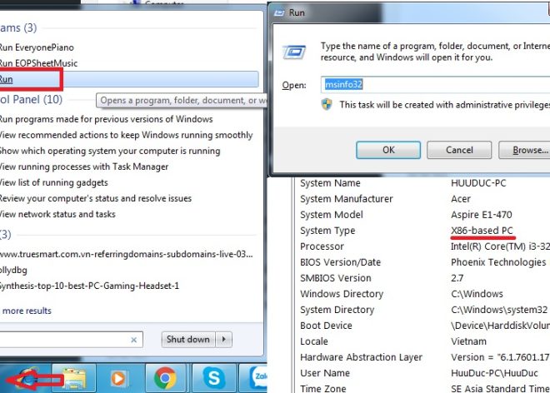
Task: Click the Acer manufacturer value
Action: 461,199
